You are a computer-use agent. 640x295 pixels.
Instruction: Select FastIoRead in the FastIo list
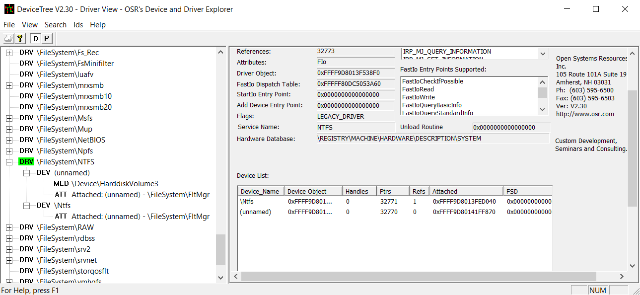pos(417,89)
